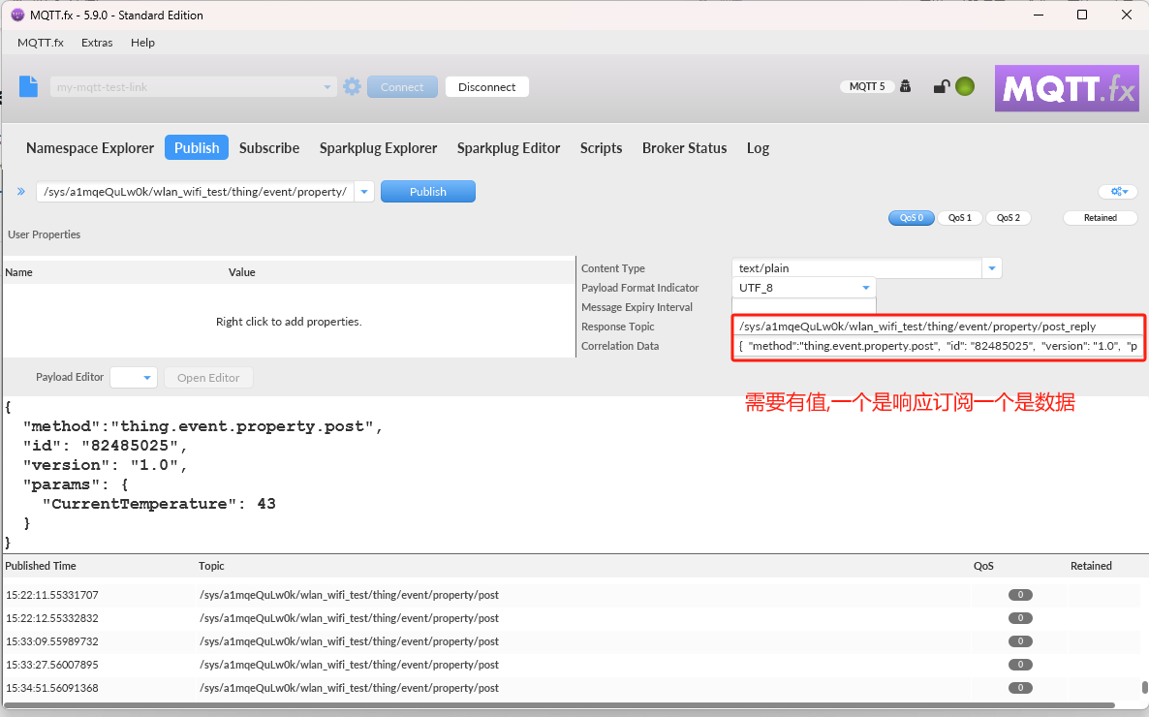Open the Log tab

[758, 148]
